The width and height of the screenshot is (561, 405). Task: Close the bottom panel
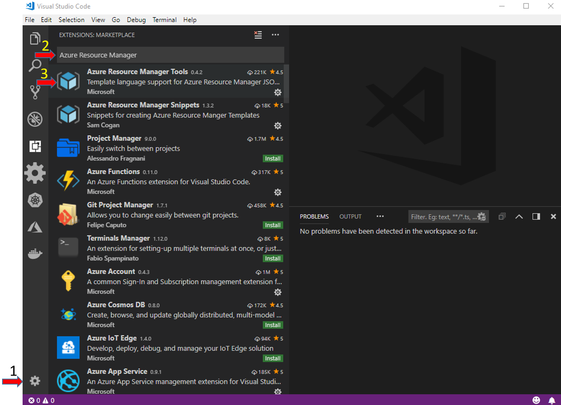pos(553,217)
